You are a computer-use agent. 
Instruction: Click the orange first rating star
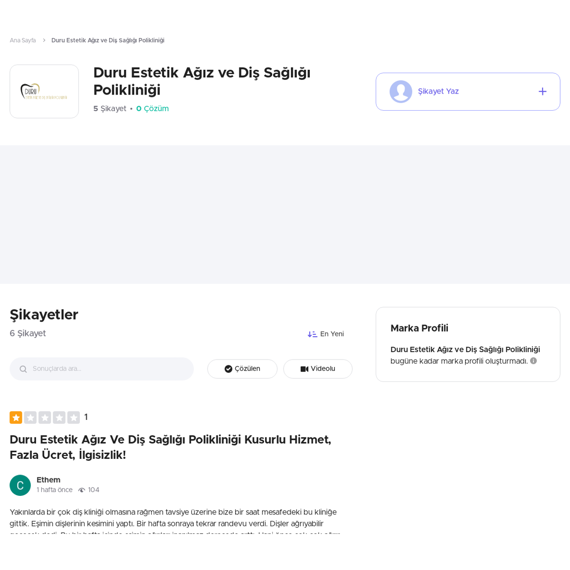[x=16, y=418]
